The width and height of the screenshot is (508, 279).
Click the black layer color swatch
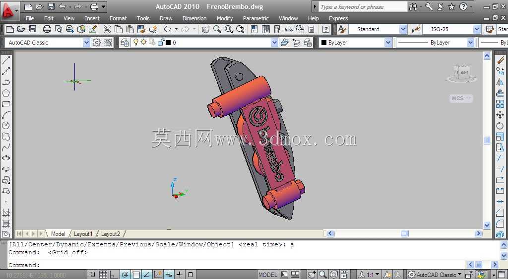pos(168,43)
